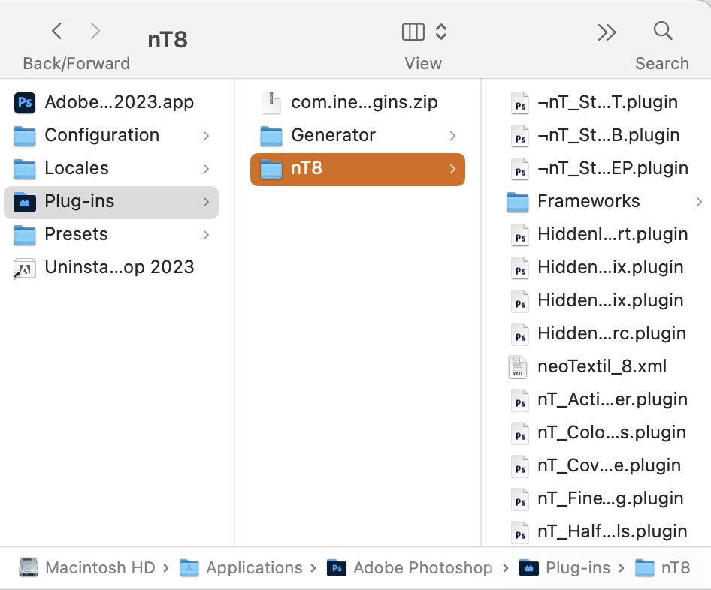Select the nT_Acti…er.plugin name
Viewport: 711px width, 590px height.
coord(613,399)
